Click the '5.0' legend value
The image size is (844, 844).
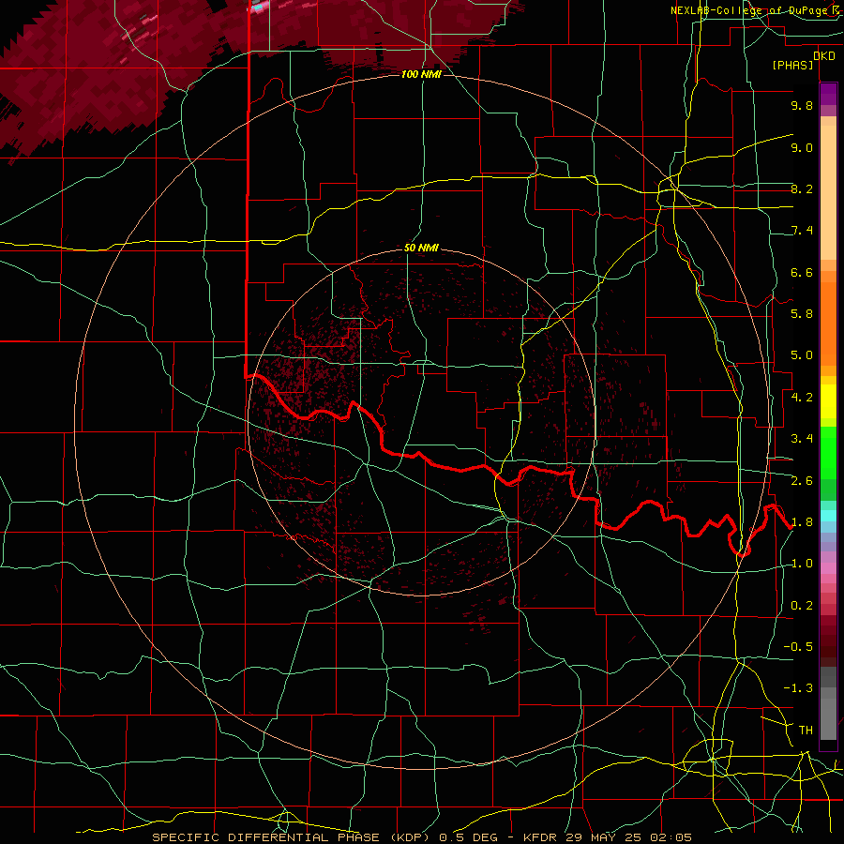(x=802, y=355)
